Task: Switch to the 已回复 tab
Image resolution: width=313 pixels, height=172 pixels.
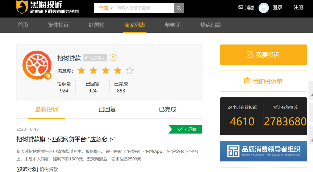Action: [x=107, y=110]
